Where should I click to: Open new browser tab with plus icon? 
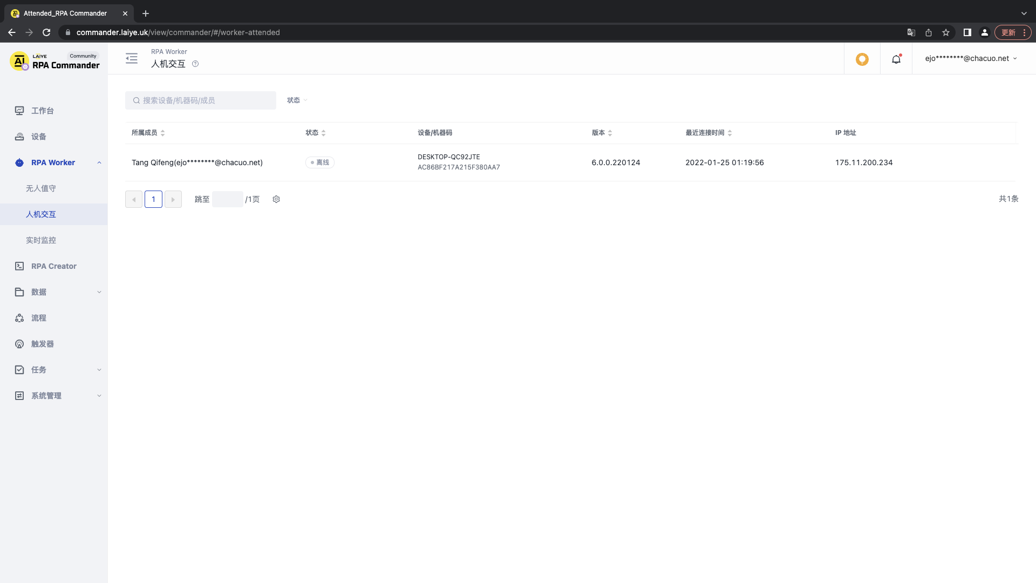tap(146, 13)
